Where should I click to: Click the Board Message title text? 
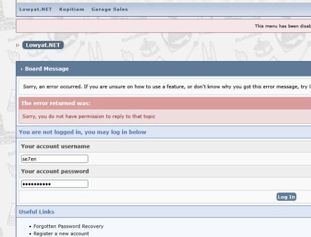47,69
